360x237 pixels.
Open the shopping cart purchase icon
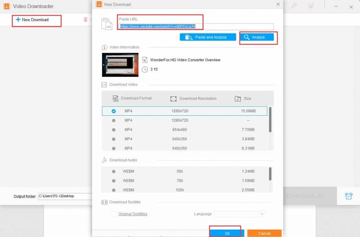pos(310,6)
